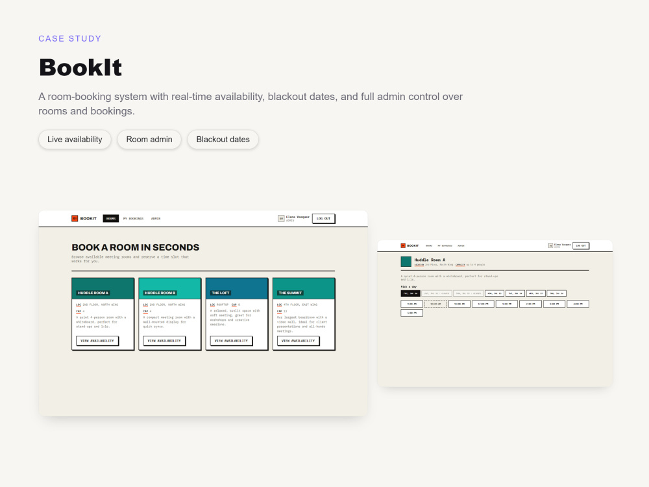Open the Admin nav item in the Huddle Room A screenshot
Image resolution: width=649 pixels, height=487 pixels.
461,245
